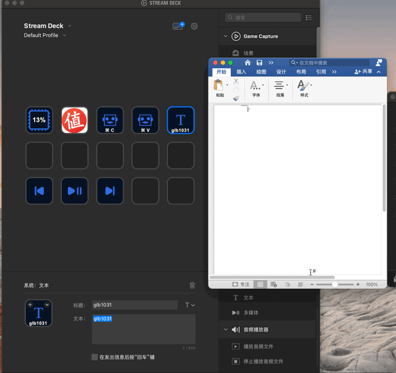Click Word's save disk icon
396x373 pixels.
(x=259, y=62)
